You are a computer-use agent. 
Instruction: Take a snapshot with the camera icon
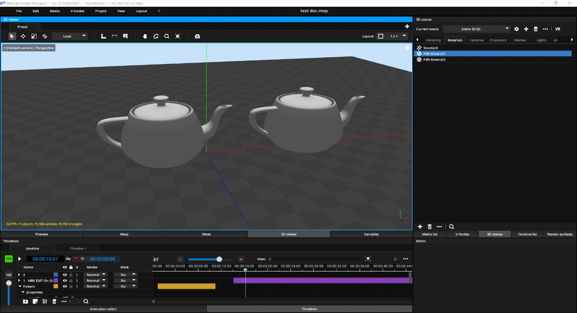197,36
